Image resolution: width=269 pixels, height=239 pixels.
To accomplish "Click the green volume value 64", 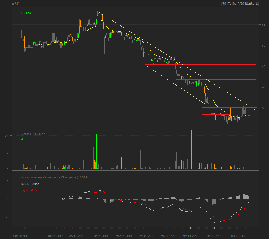I will point(23,139).
